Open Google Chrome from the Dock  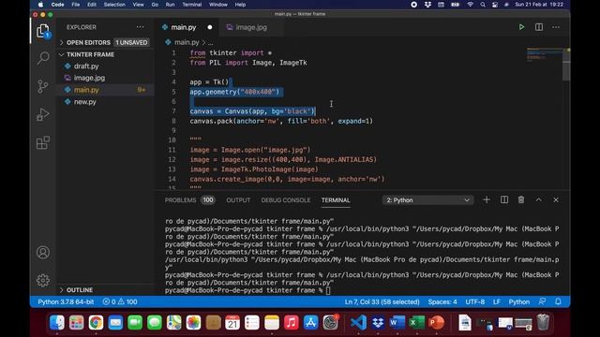coord(96,322)
